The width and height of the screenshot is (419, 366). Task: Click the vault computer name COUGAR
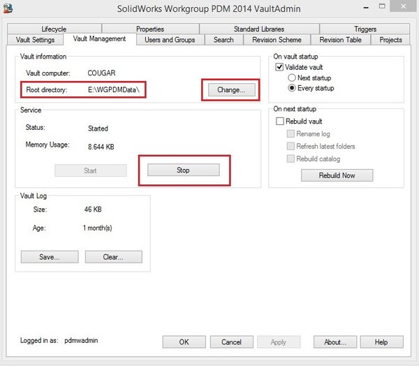pos(101,73)
